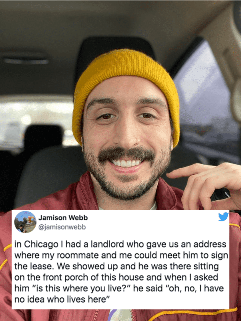This screenshot has height=321, width=241.
Task: Click the driver seat headrest behind the beanie
Action: coord(115,55)
